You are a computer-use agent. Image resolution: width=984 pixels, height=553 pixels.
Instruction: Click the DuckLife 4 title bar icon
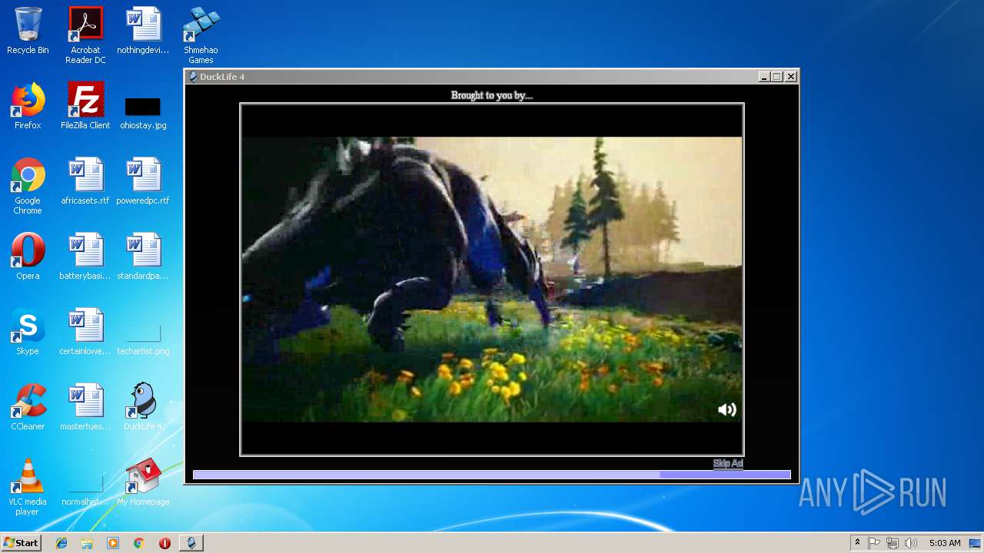point(193,77)
